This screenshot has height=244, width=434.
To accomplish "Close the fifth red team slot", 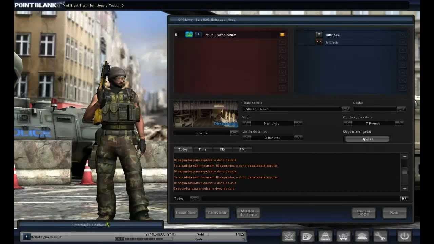I will click(x=282, y=65).
